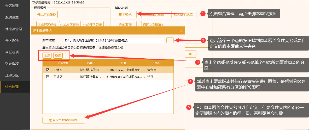Click the 生成合区任务 button
Image resolution: width=309 pixels, height=130 pixels.
(x=69, y=25)
